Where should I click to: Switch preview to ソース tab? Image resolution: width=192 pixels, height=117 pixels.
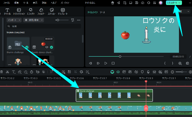click(x=102, y=12)
